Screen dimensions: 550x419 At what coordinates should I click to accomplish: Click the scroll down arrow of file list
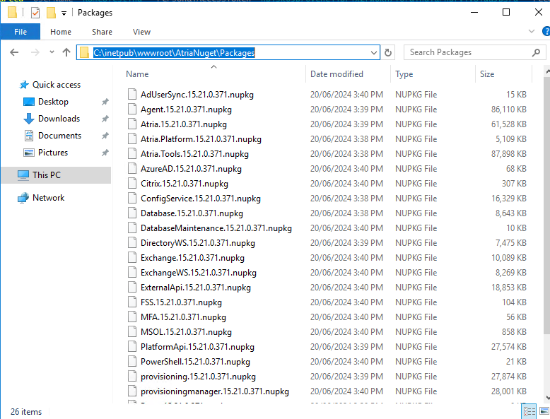click(x=547, y=398)
